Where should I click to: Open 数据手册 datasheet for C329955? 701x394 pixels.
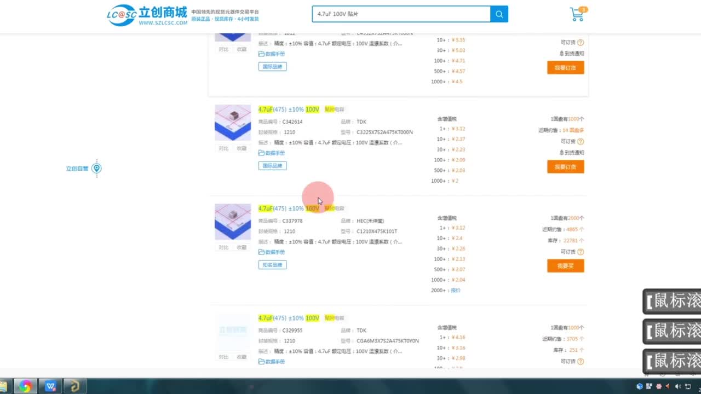pyautogui.click(x=272, y=362)
